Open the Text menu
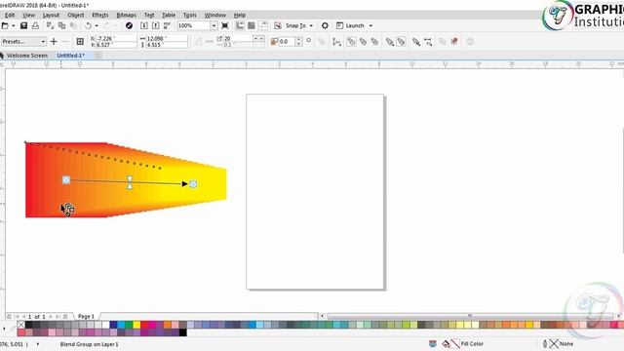 [149, 15]
